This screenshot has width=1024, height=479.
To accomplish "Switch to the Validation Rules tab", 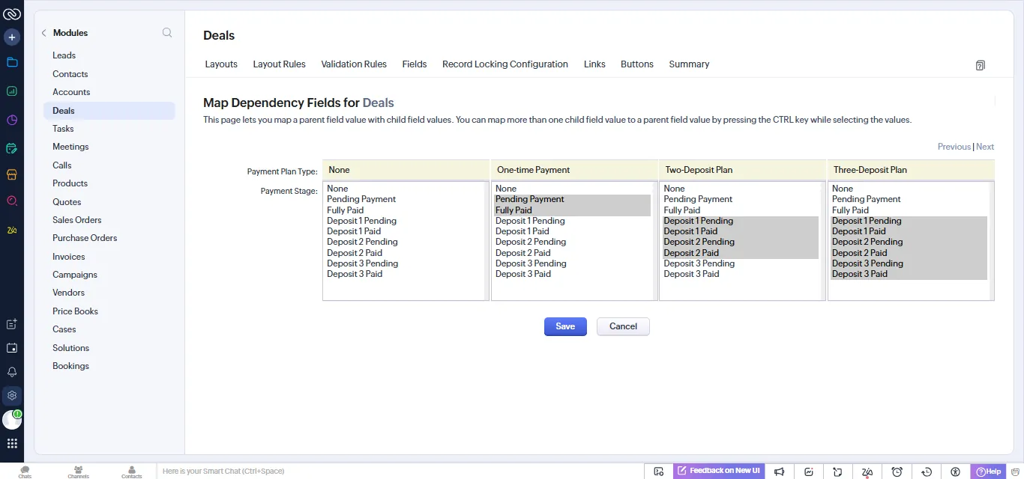I will coord(354,64).
